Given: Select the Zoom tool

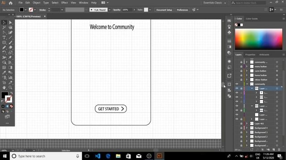Looking at the screenshot, I should click(x=10, y=88).
